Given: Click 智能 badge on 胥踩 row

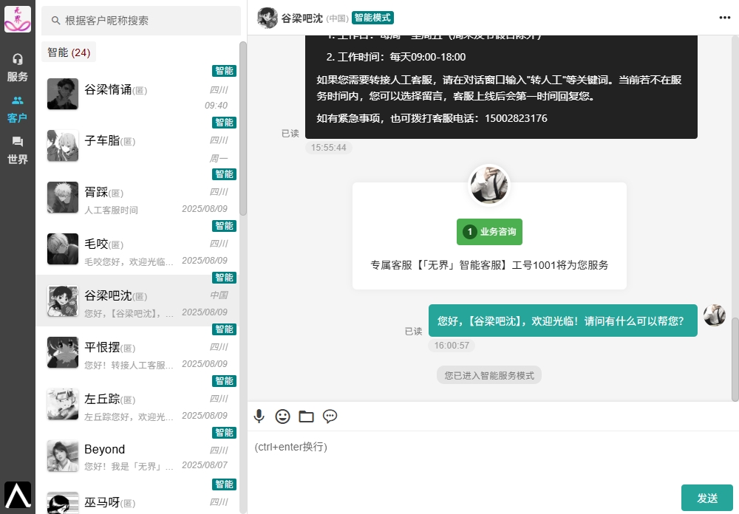Looking at the screenshot, I should coord(225,174).
